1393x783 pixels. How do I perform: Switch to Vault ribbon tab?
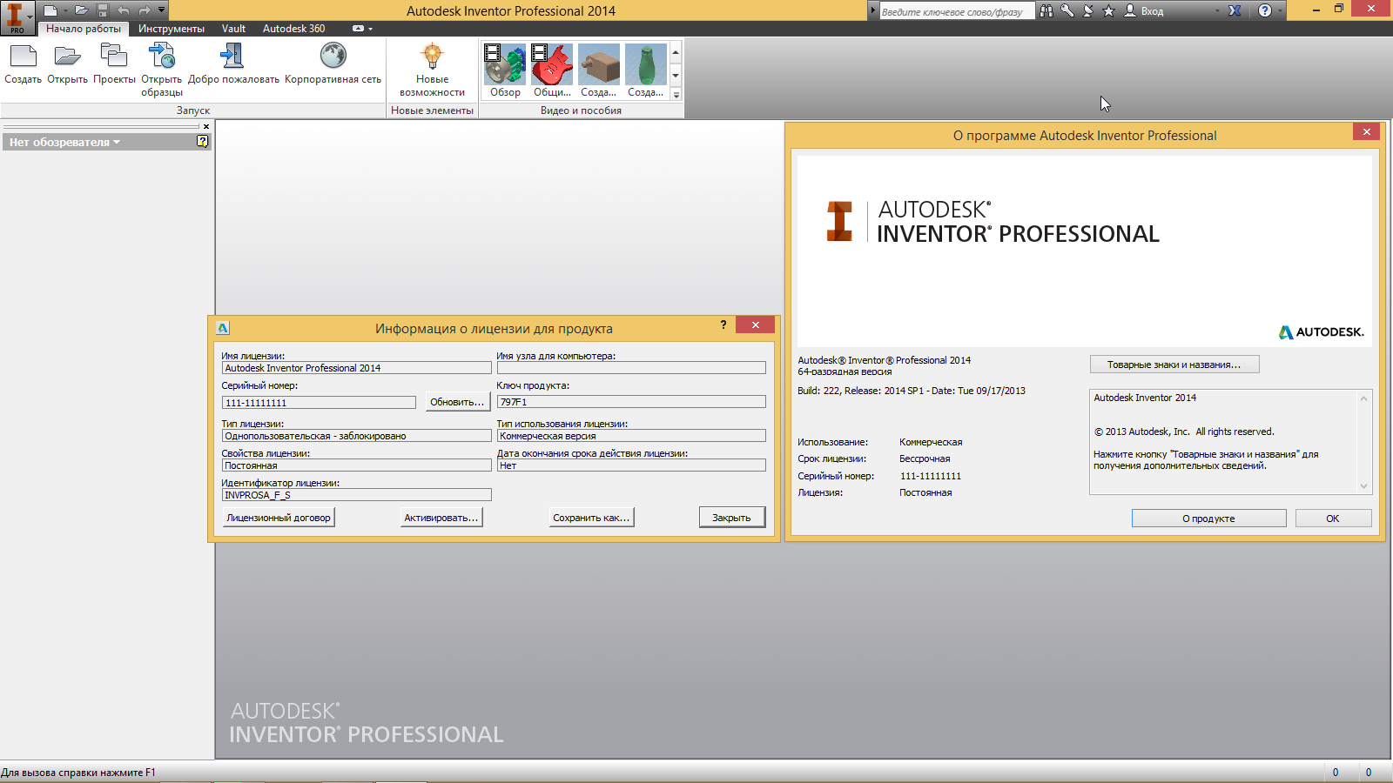point(233,29)
